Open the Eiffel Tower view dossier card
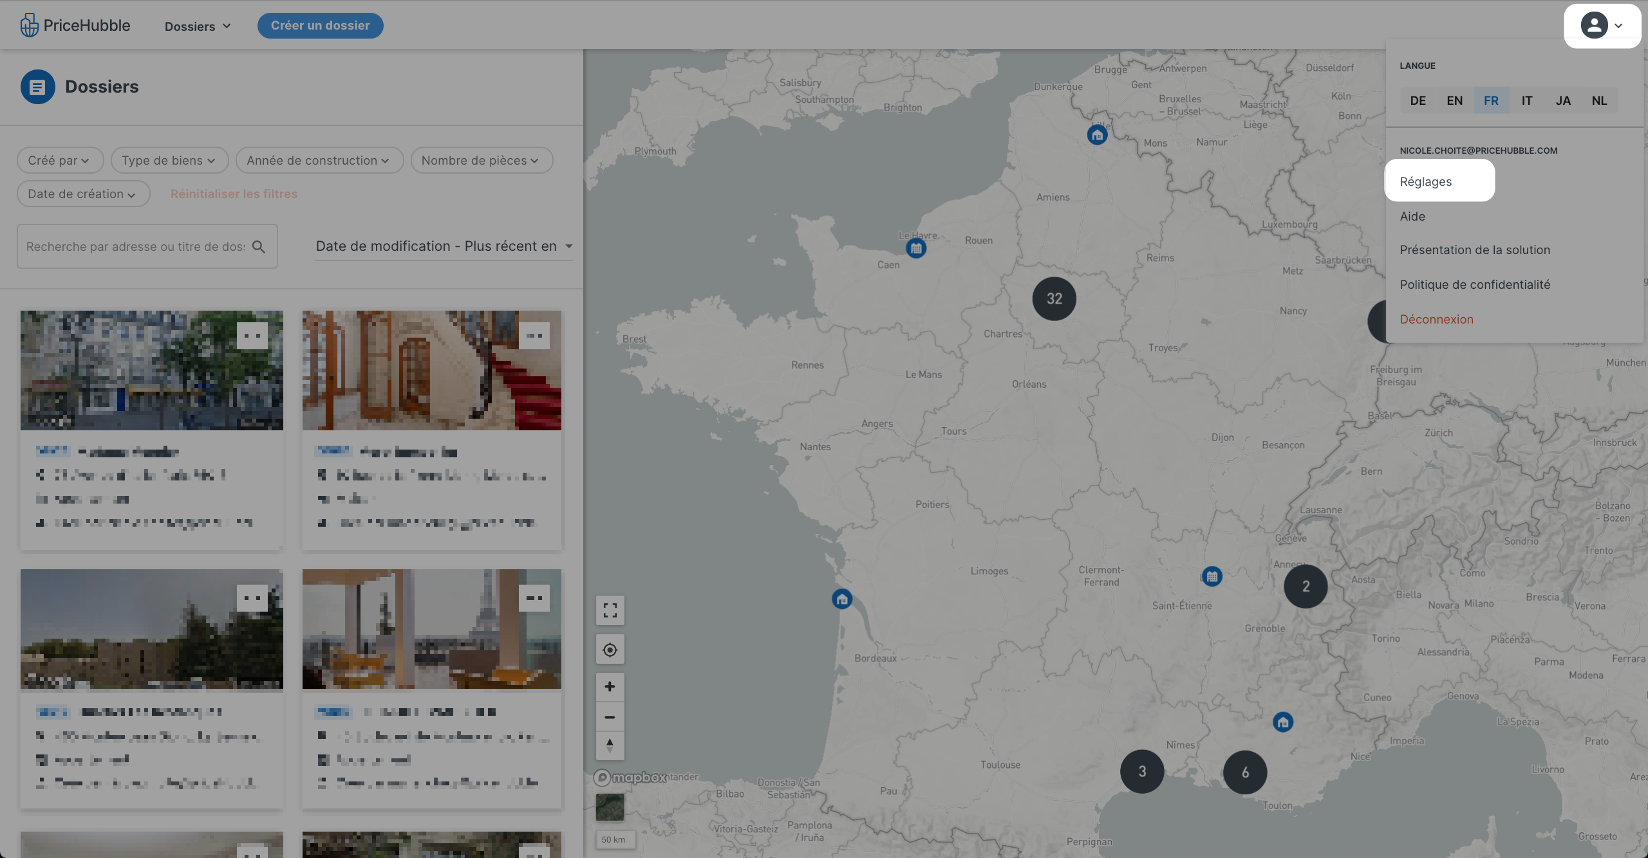 [x=431, y=629]
